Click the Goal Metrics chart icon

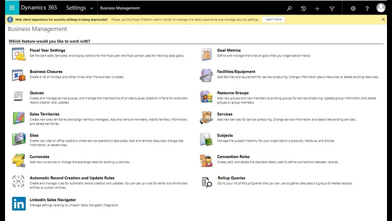[206, 54]
